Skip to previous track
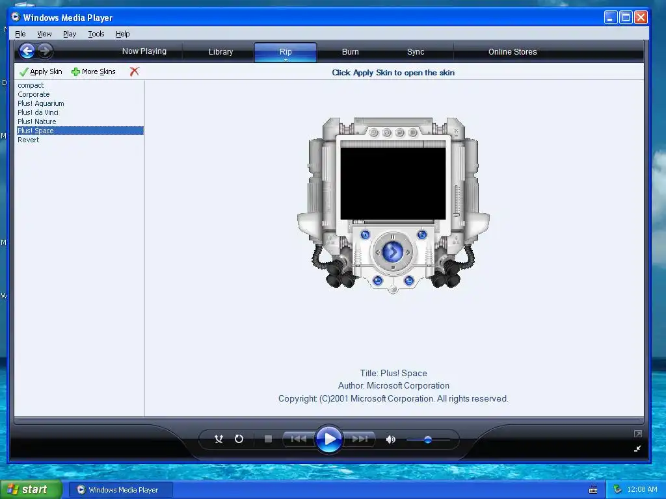The image size is (666, 499). pyautogui.click(x=299, y=439)
